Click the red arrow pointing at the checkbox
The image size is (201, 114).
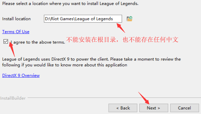tap(12, 49)
